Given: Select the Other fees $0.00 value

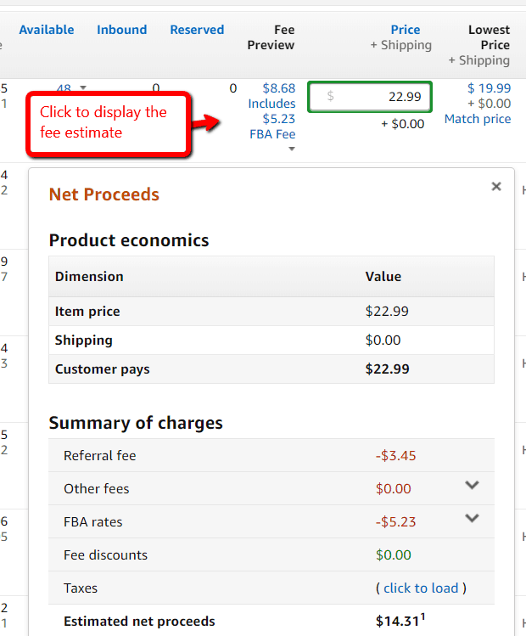Looking at the screenshot, I should click(393, 489).
